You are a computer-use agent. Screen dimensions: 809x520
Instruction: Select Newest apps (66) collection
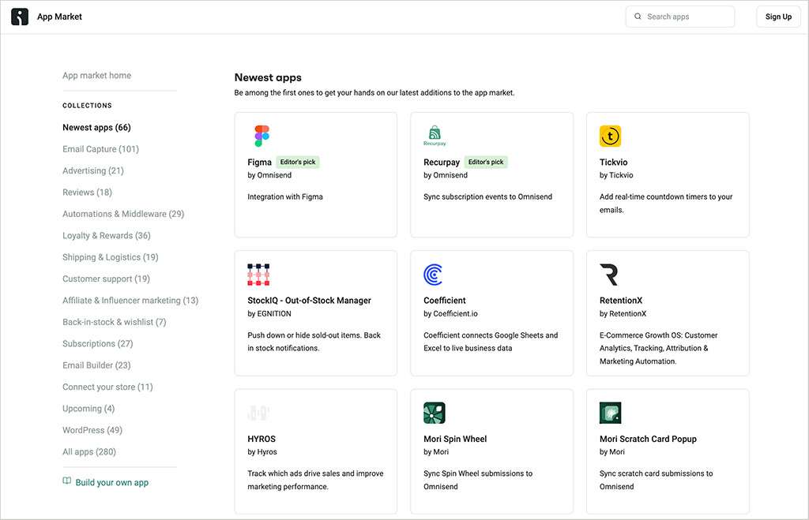tap(96, 127)
